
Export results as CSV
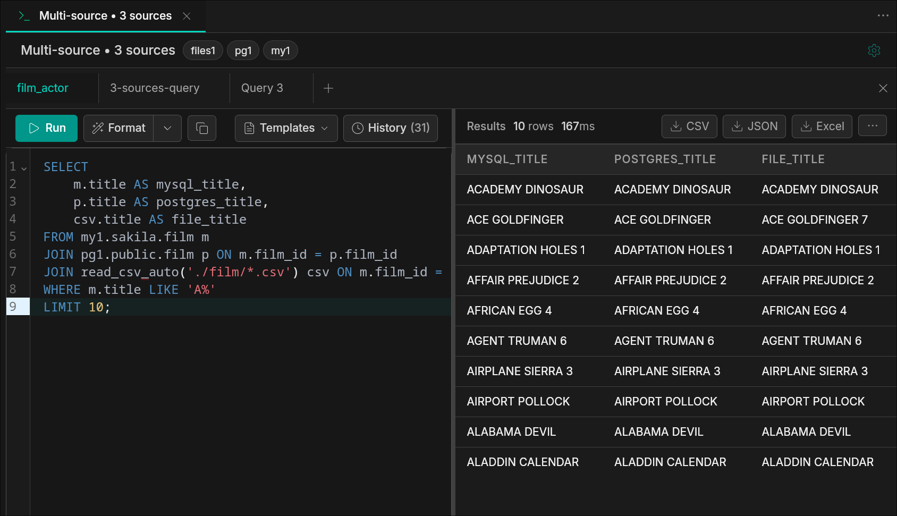(x=689, y=126)
